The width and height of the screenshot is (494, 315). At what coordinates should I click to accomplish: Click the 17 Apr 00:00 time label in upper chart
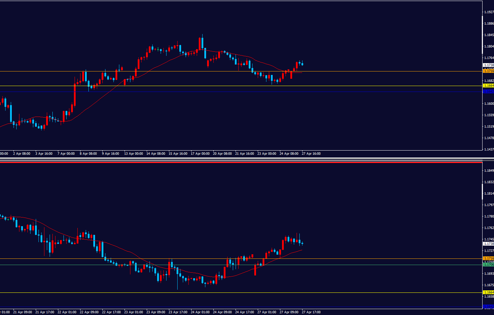point(200,154)
